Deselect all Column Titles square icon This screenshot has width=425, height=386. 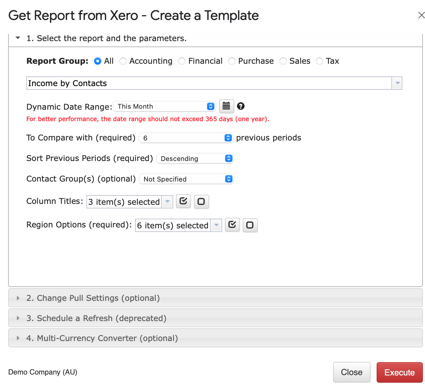pyautogui.click(x=201, y=201)
